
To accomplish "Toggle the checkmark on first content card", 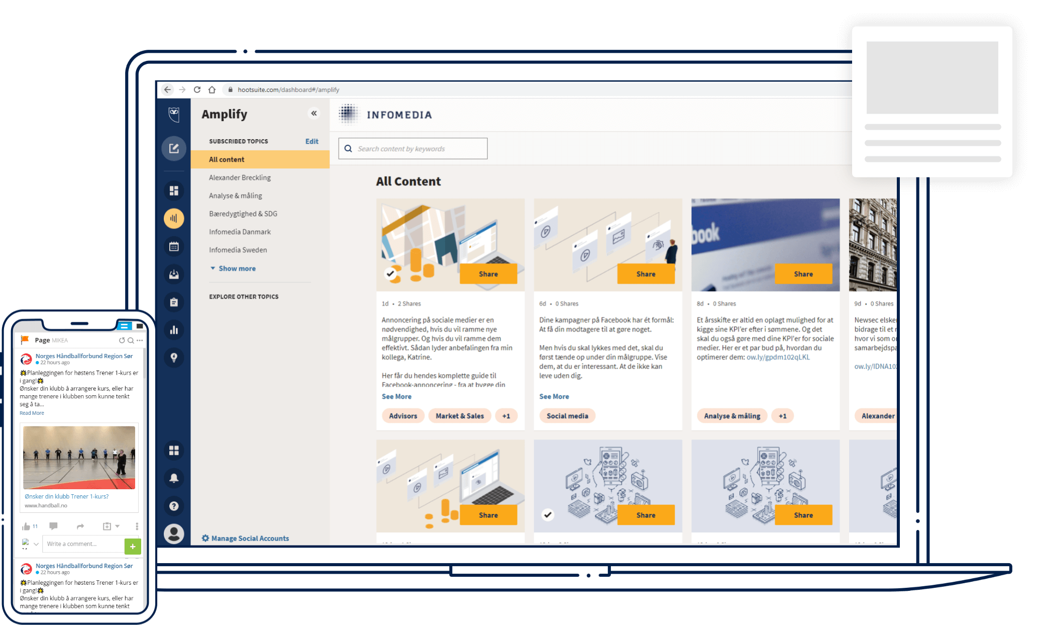I will point(390,274).
